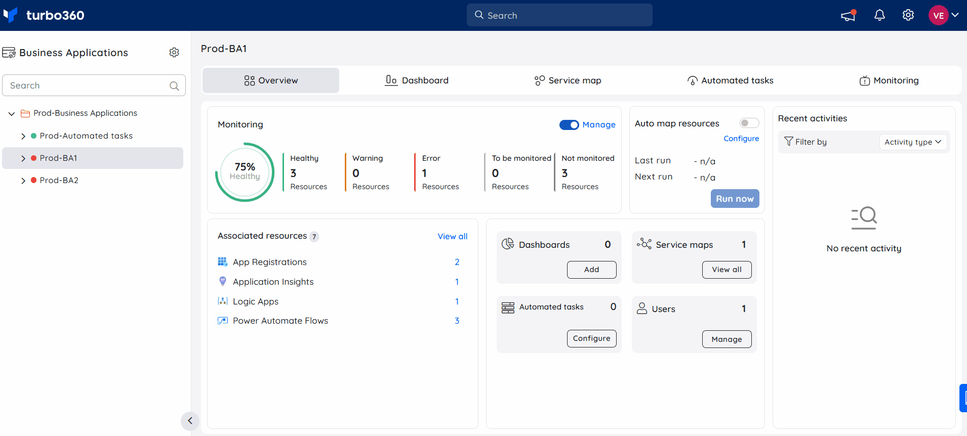Open the View all associated resources link
Viewport: 967px width, 436px height.
[452, 236]
